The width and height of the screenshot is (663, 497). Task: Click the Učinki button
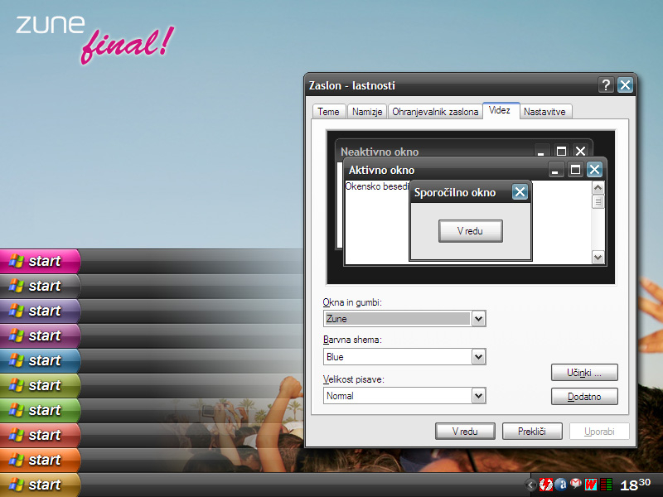pyautogui.click(x=584, y=372)
